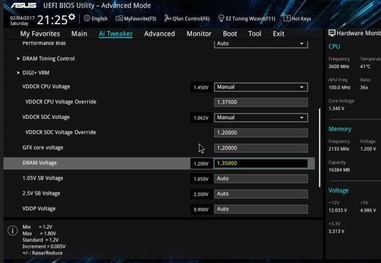Select the DRAM Voltage row label
This screenshot has width=381, height=263.
pyautogui.click(x=40, y=163)
